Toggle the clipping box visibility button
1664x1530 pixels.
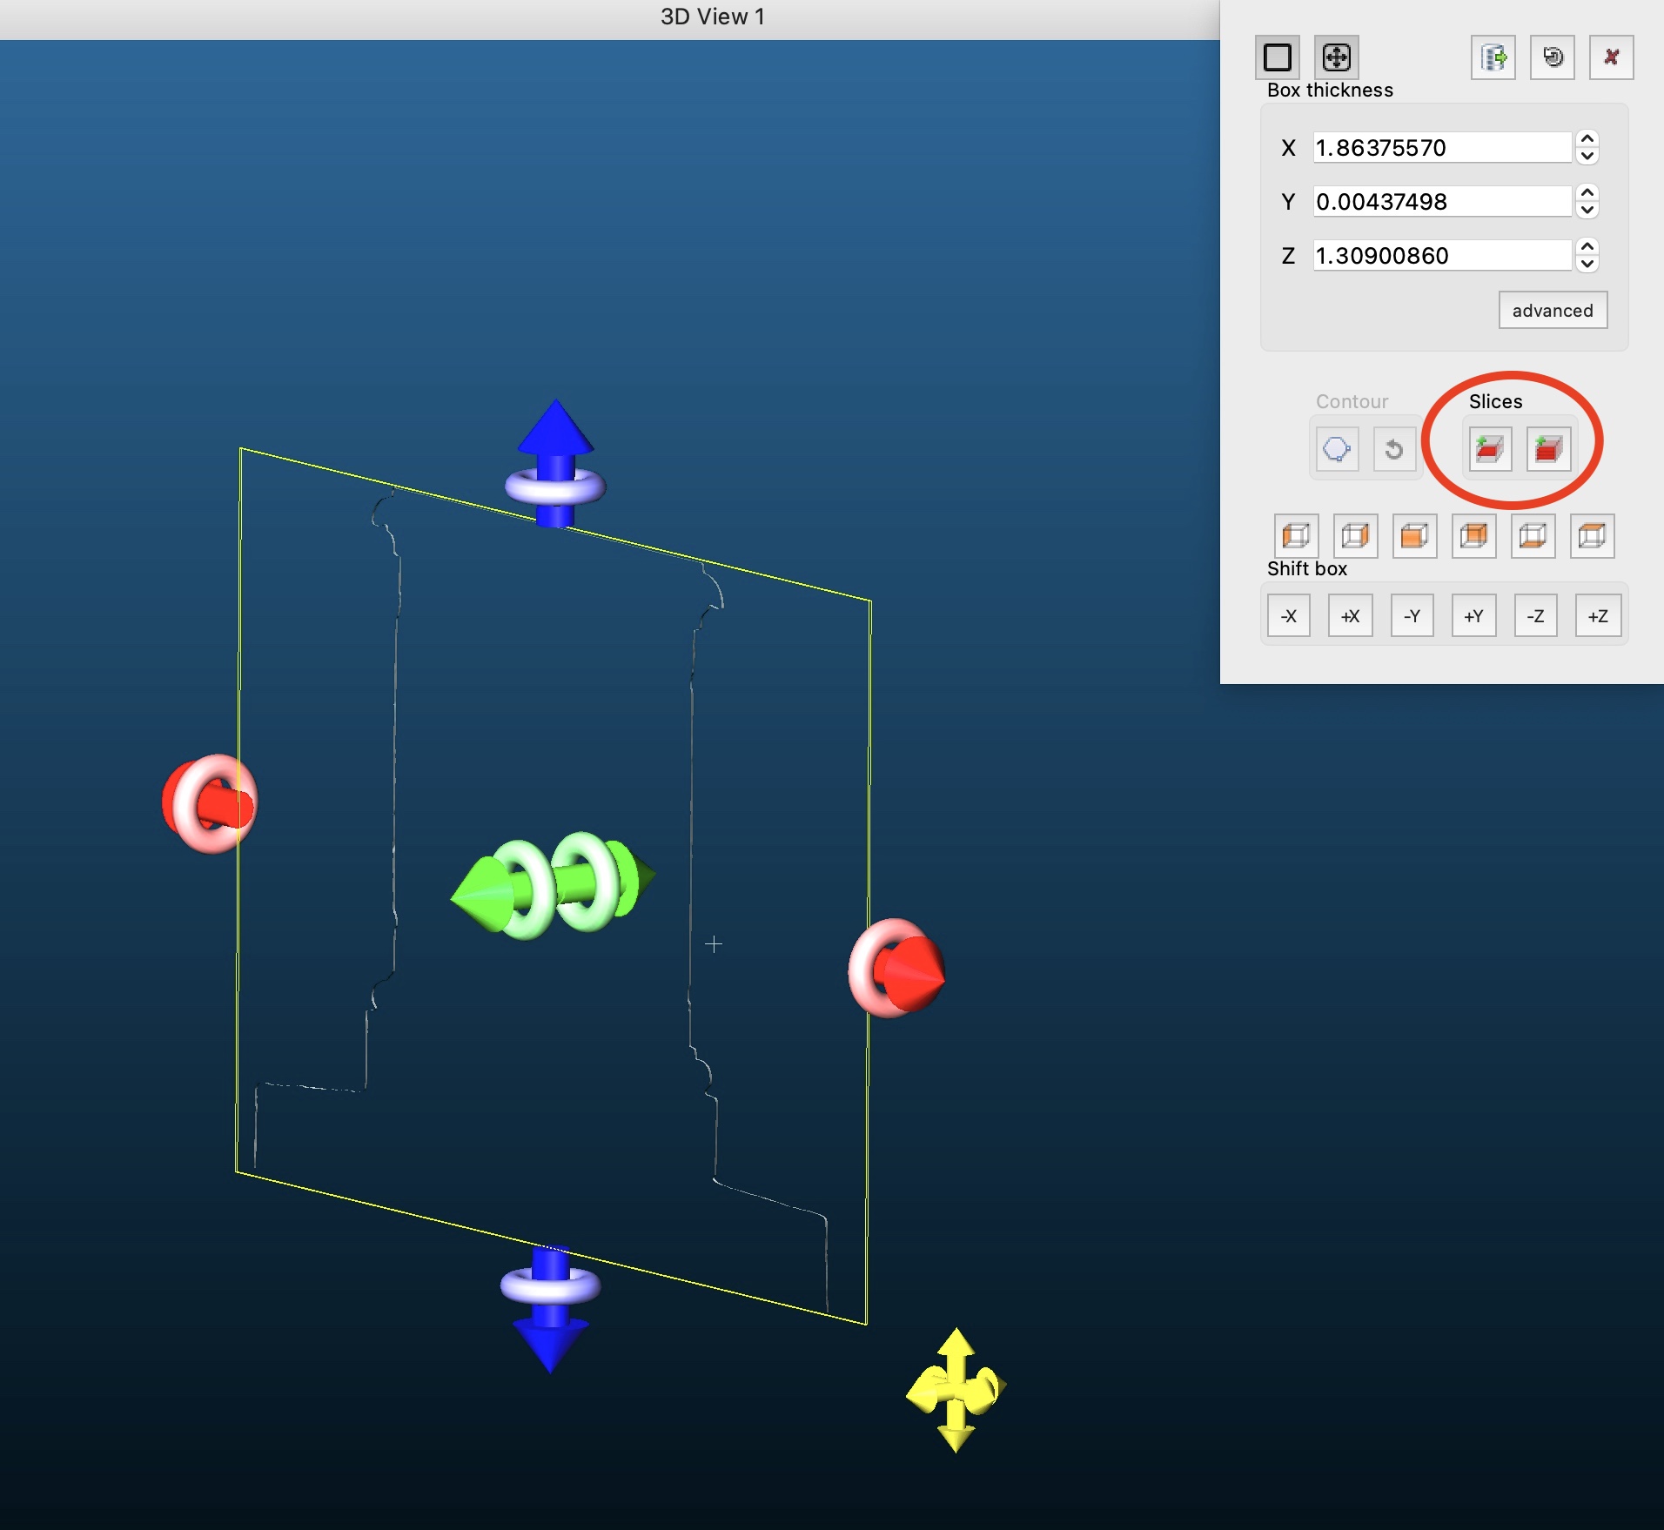point(1277,57)
